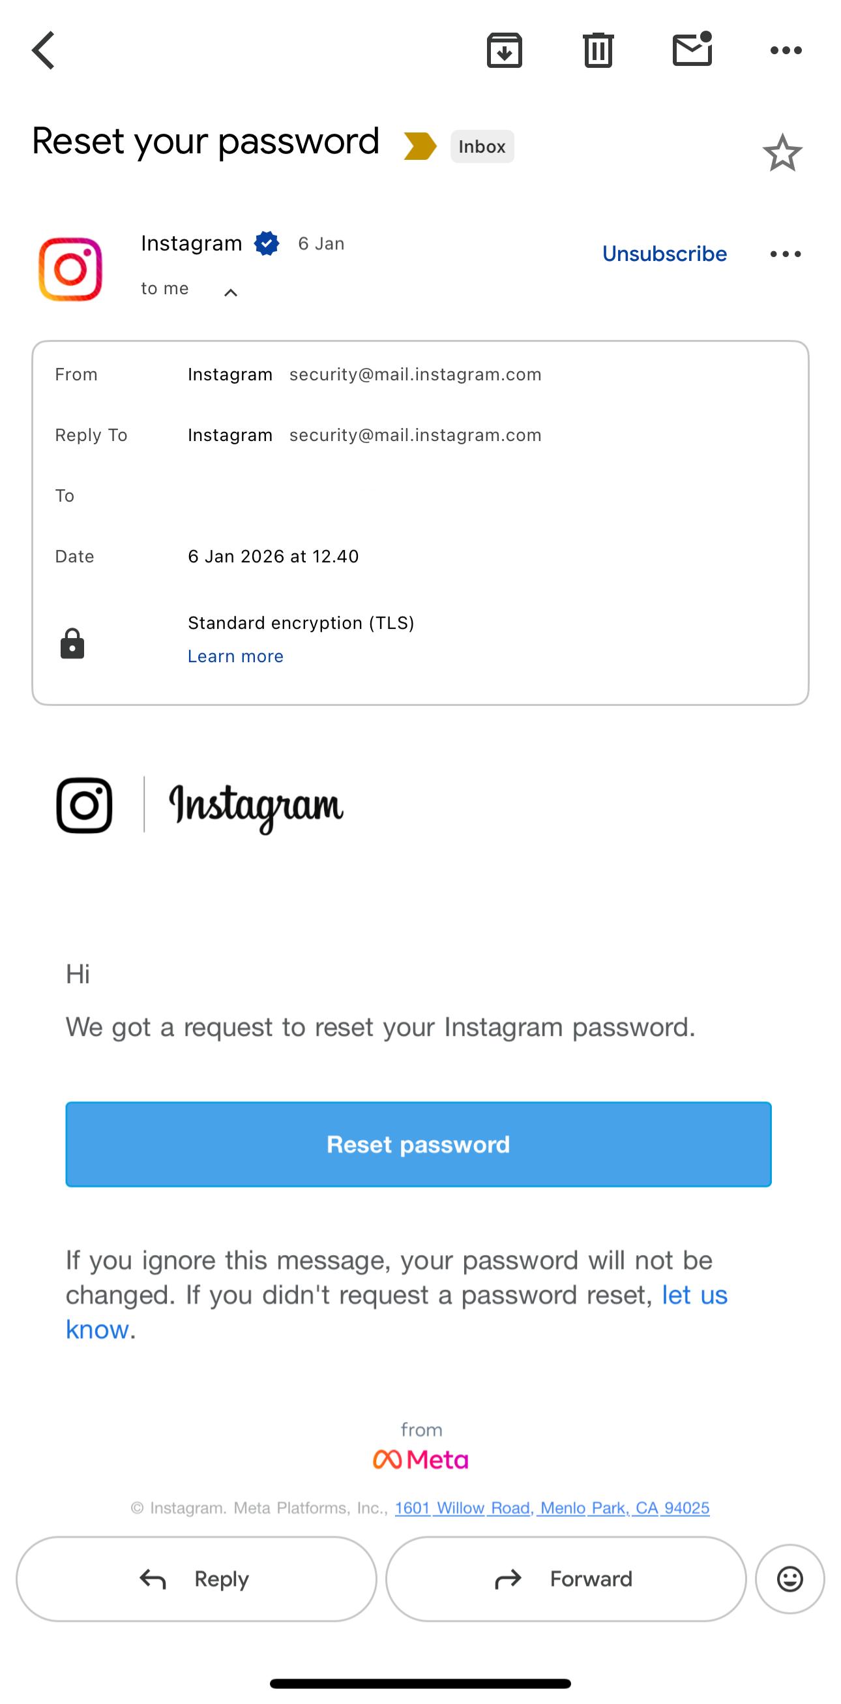This screenshot has width=841, height=1704.
Task: Collapse sender details with chevron
Action: (230, 292)
